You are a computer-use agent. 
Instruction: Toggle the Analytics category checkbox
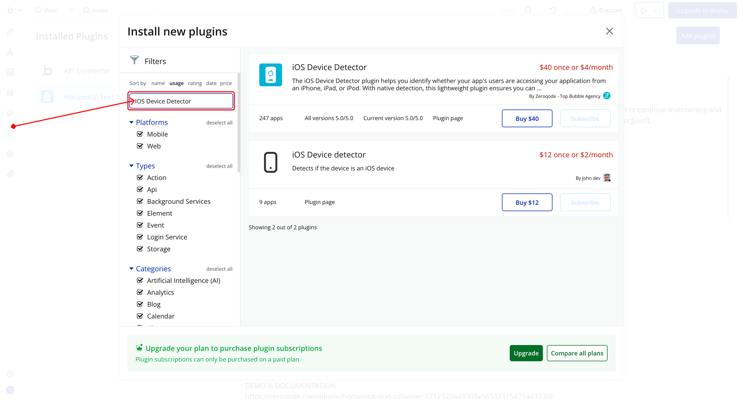140,292
